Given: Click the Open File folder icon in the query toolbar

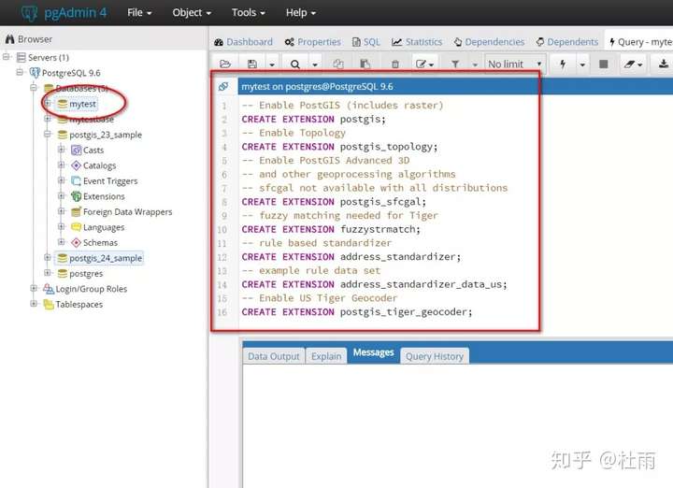Looking at the screenshot, I should (x=225, y=64).
